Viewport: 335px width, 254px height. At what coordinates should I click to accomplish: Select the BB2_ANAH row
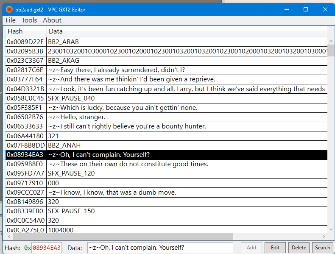click(x=166, y=145)
